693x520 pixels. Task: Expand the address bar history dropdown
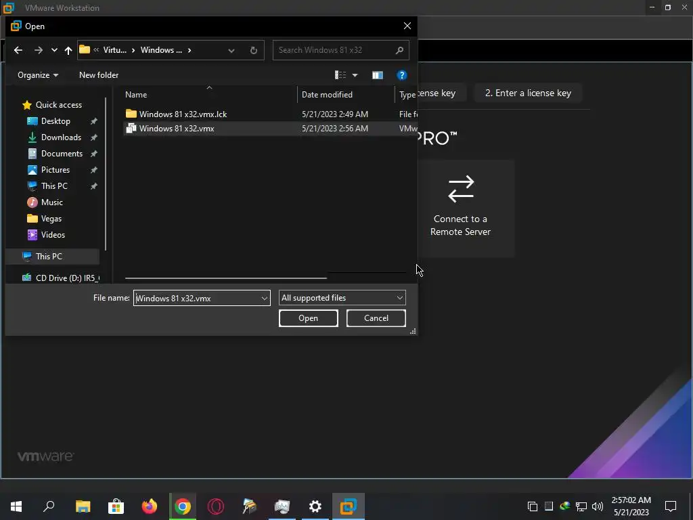click(231, 50)
